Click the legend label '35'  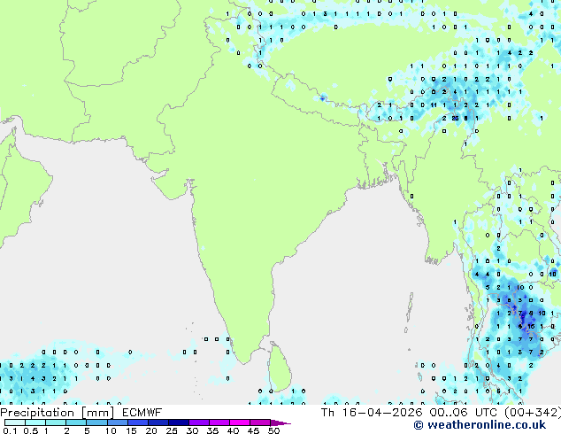[x=212, y=430]
